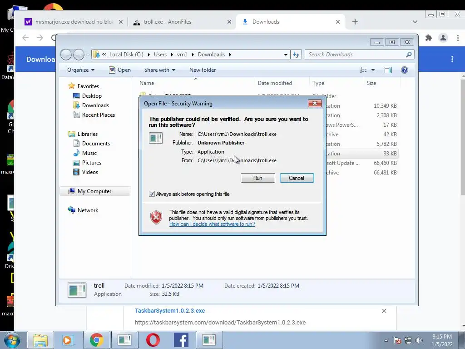Click Local Disk (C:) in breadcrumb
The image size is (465, 349).
(x=126, y=55)
